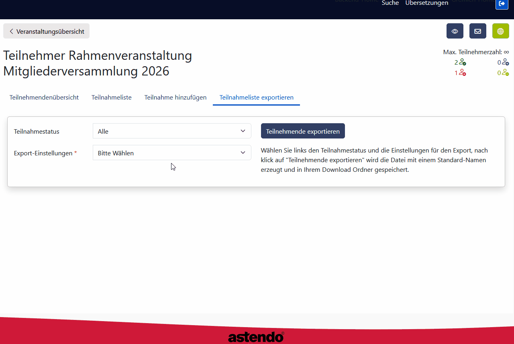The height and width of the screenshot is (344, 514).
Task: Click the remove-participant icon showing 0
Action: coord(505,73)
